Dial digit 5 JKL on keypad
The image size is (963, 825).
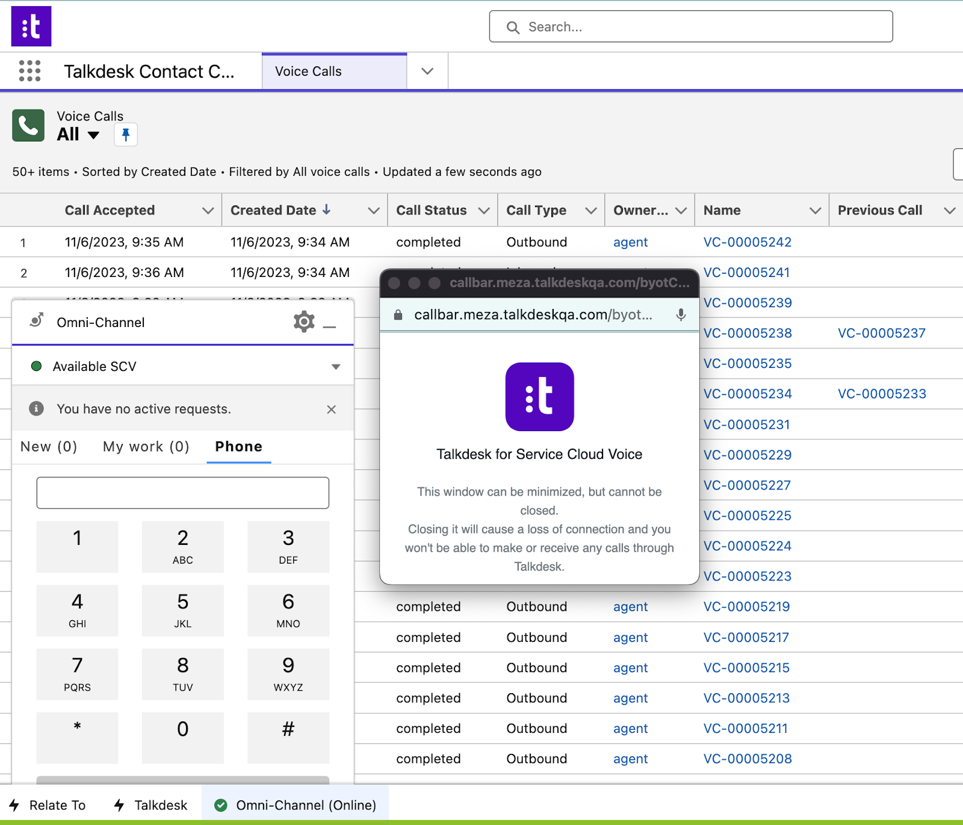(x=183, y=610)
